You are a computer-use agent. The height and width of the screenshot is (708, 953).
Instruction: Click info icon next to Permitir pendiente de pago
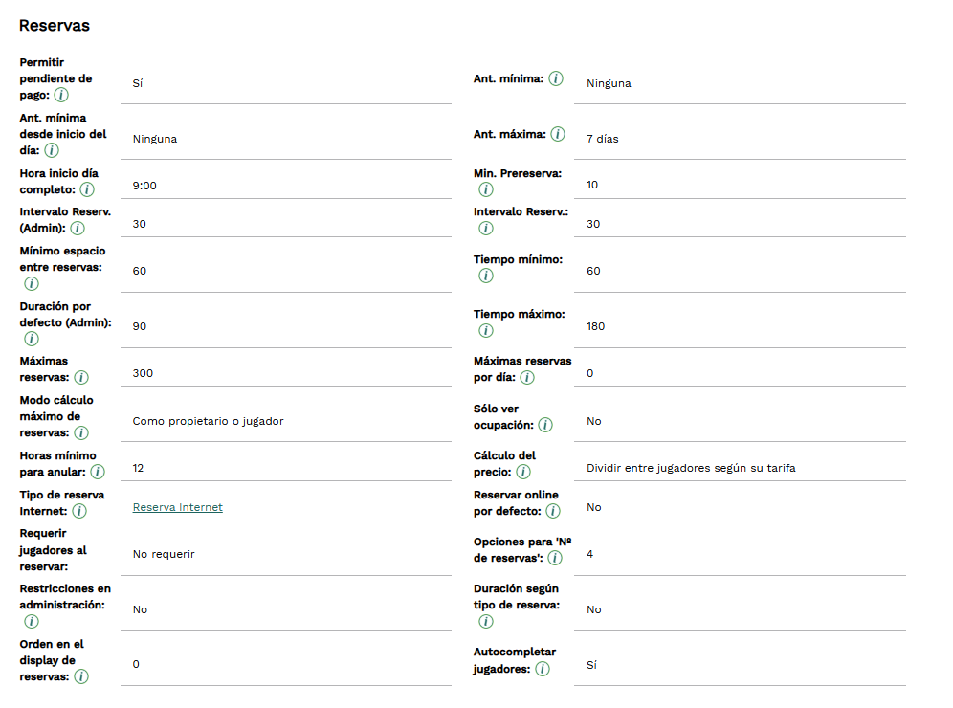click(x=61, y=95)
